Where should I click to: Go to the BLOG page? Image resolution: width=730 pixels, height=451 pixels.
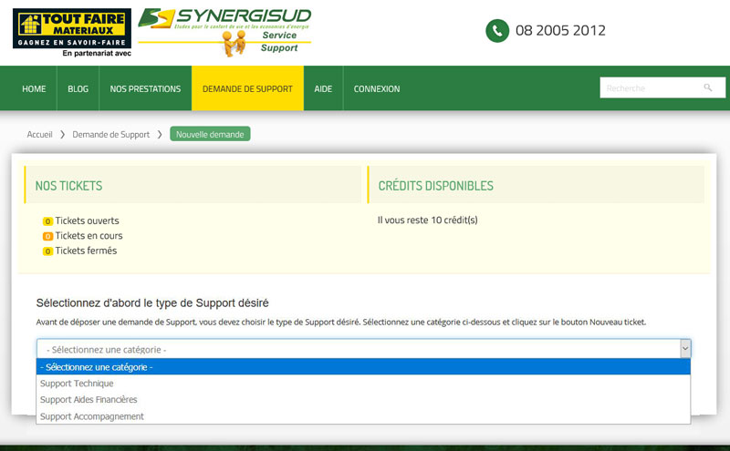pyautogui.click(x=78, y=89)
